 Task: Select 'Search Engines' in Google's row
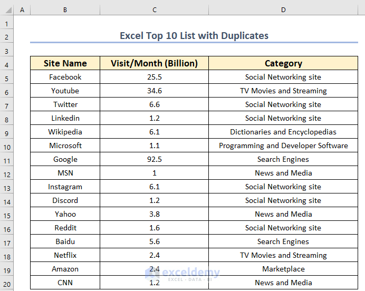click(x=283, y=159)
